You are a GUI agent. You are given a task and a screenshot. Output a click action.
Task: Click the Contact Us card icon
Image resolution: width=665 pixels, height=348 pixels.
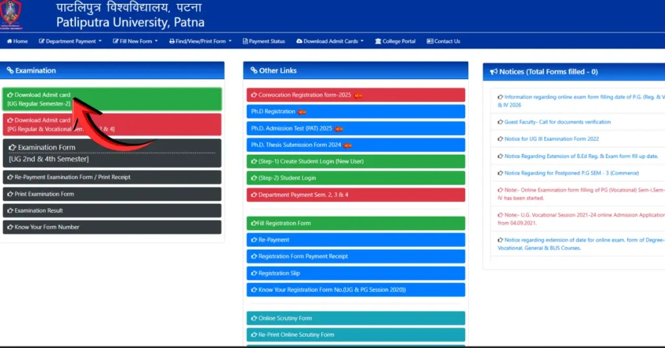430,41
